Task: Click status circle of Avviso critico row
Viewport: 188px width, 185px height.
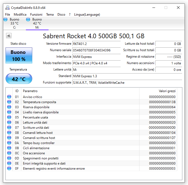Action: point(9,97)
